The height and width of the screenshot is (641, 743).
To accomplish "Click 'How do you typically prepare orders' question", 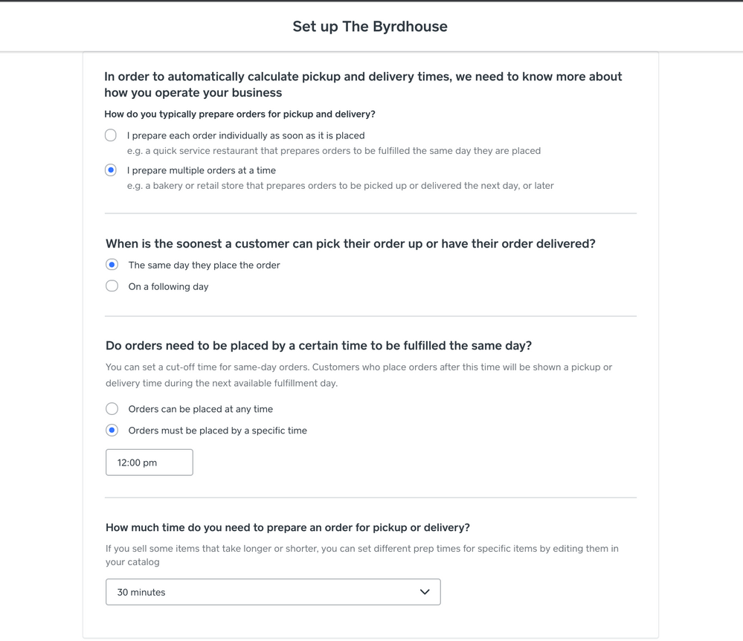I will 239,115.
